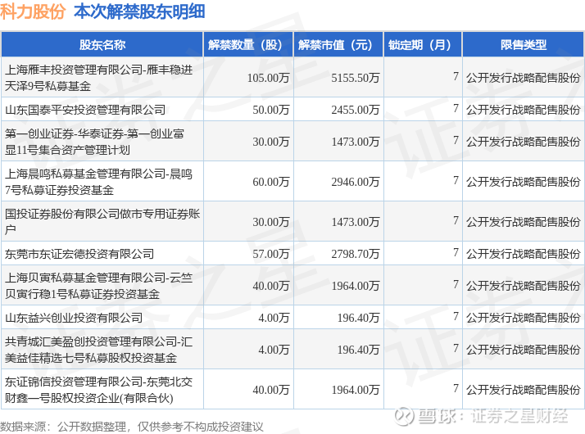The height and width of the screenshot is (434, 585).
Task: Click the 数据来源 disclaimer footnote
Action: [x=132, y=427]
